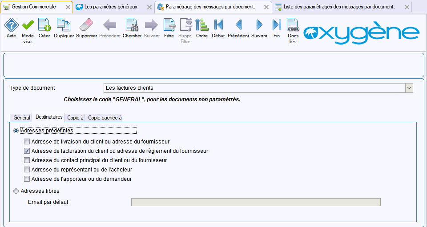Open the Copie à tab
Image resolution: width=427 pixels, height=227 pixels.
coord(75,118)
